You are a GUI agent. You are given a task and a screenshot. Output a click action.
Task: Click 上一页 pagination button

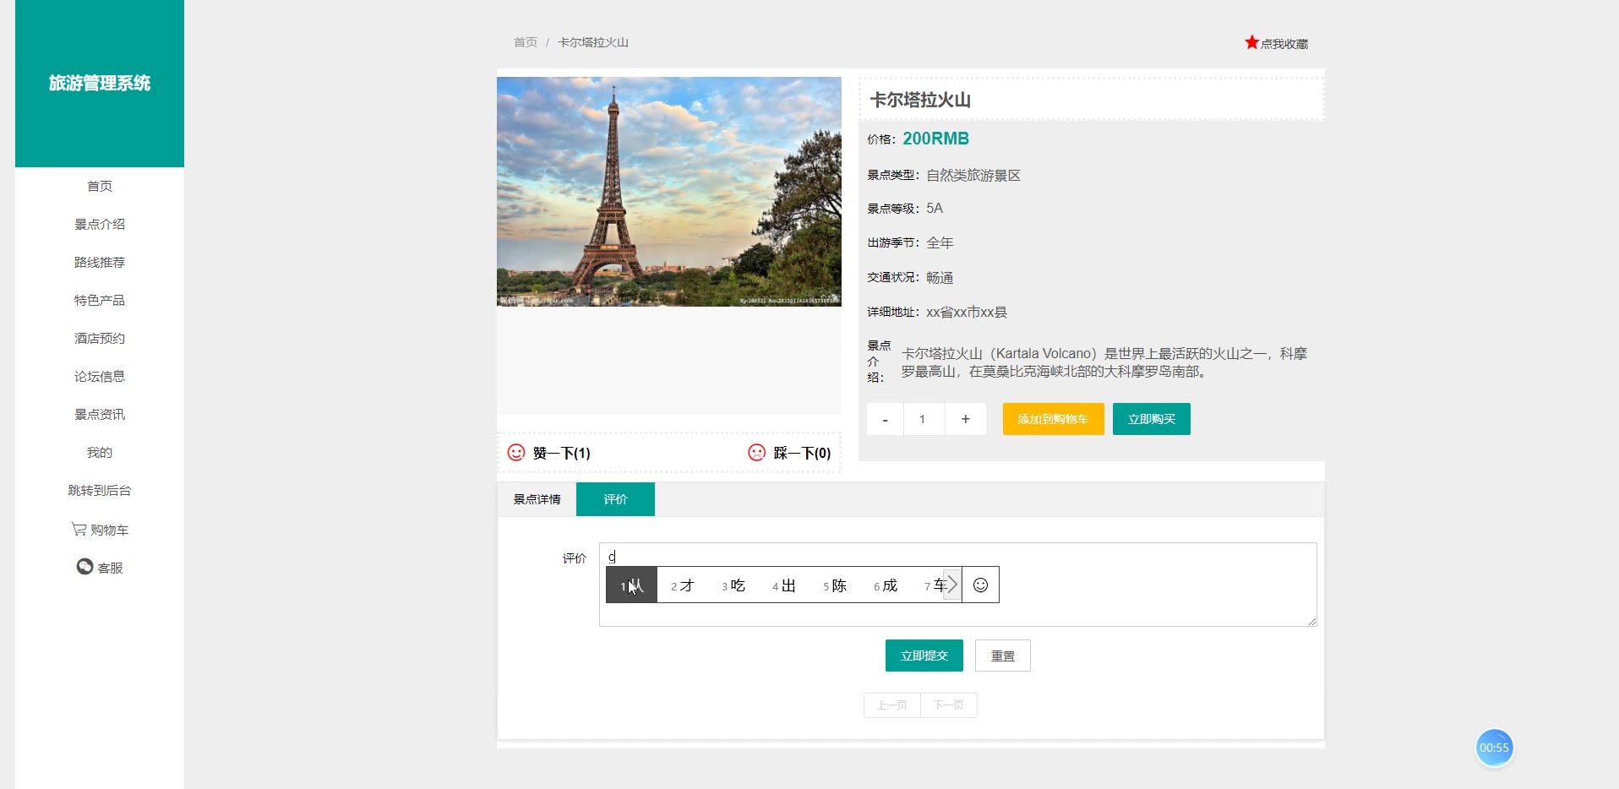click(892, 705)
